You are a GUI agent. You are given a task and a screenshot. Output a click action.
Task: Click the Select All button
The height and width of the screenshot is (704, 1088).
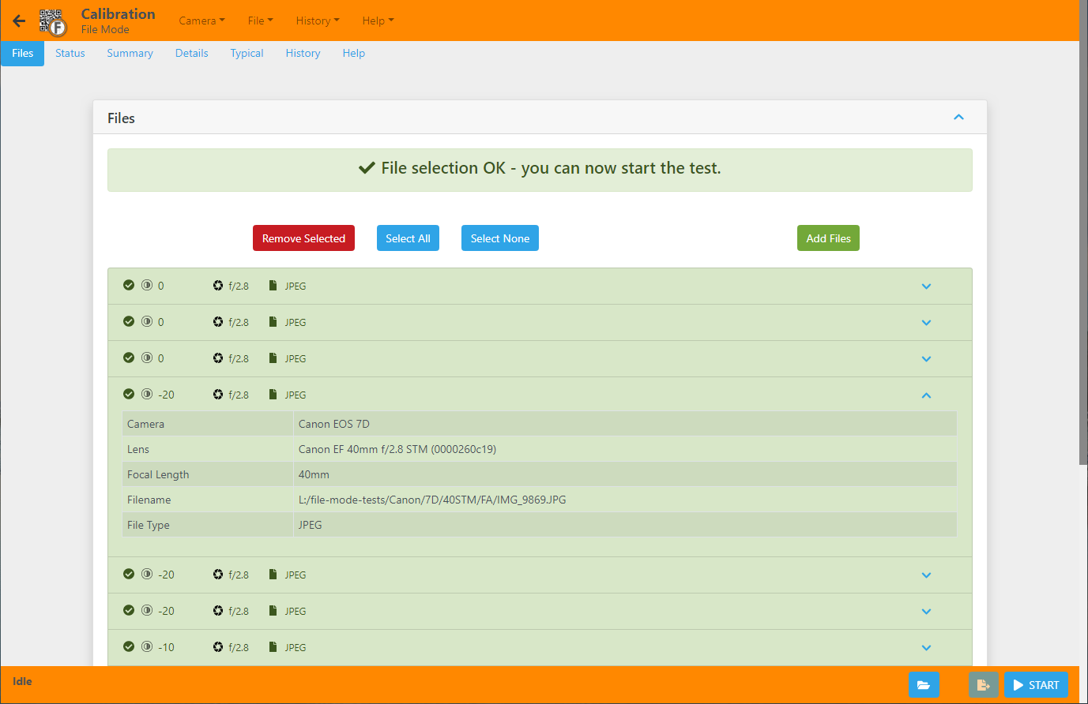click(x=408, y=238)
